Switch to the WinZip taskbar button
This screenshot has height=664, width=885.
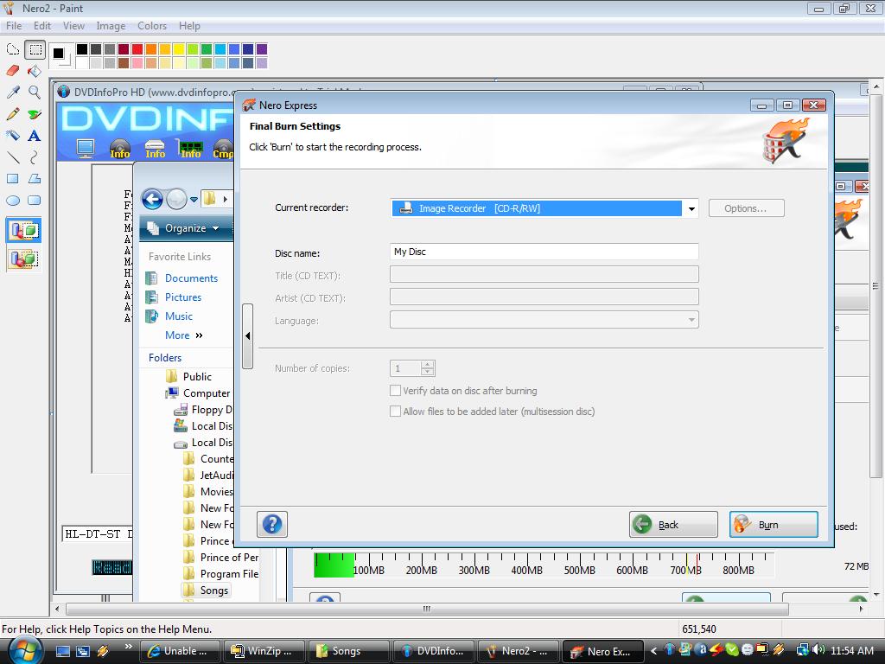(264, 651)
